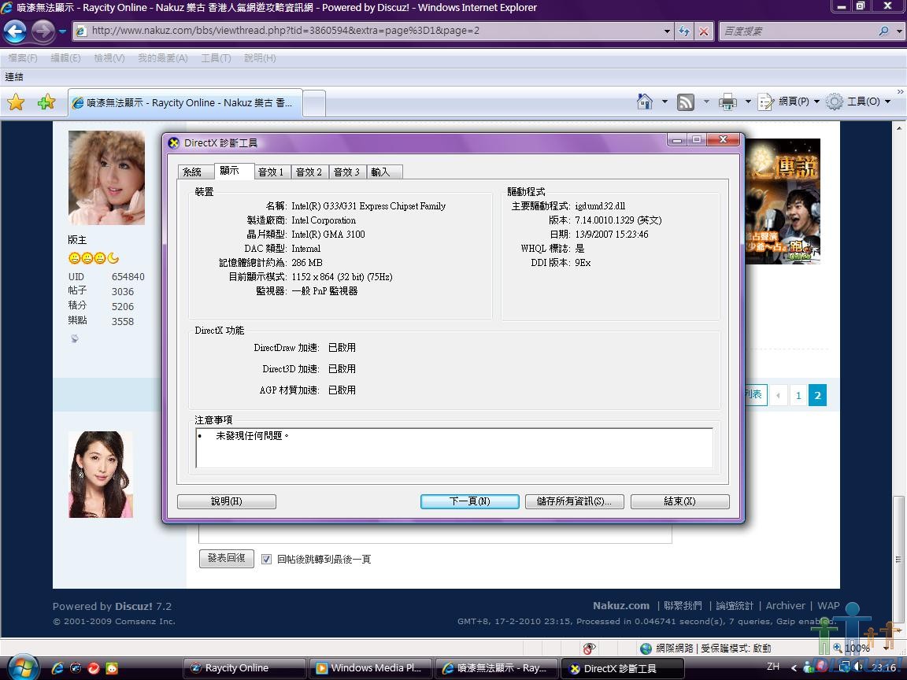Click the RSS feeds icon
This screenshot has height=680, width=907.
(686, 102)
